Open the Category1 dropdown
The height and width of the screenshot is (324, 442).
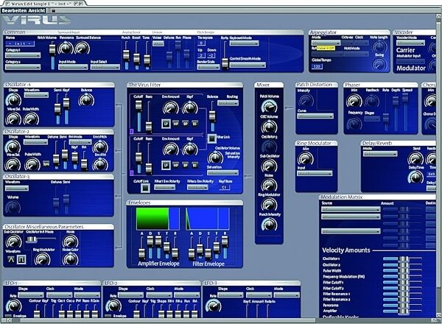coord(23,55)
